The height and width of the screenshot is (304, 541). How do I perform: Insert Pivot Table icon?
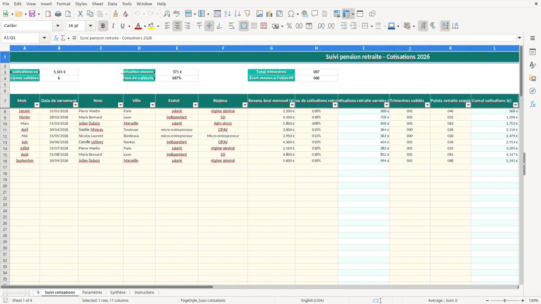click(280, 14)
